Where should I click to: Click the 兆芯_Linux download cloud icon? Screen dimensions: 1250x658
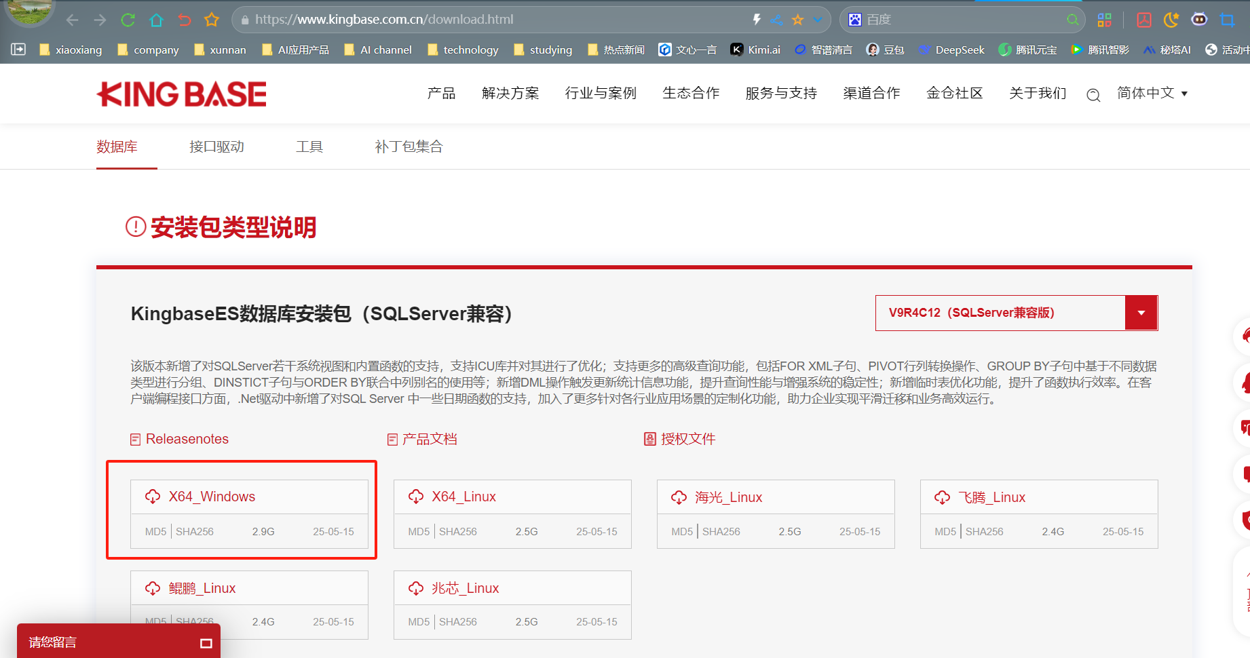point(416,588)
